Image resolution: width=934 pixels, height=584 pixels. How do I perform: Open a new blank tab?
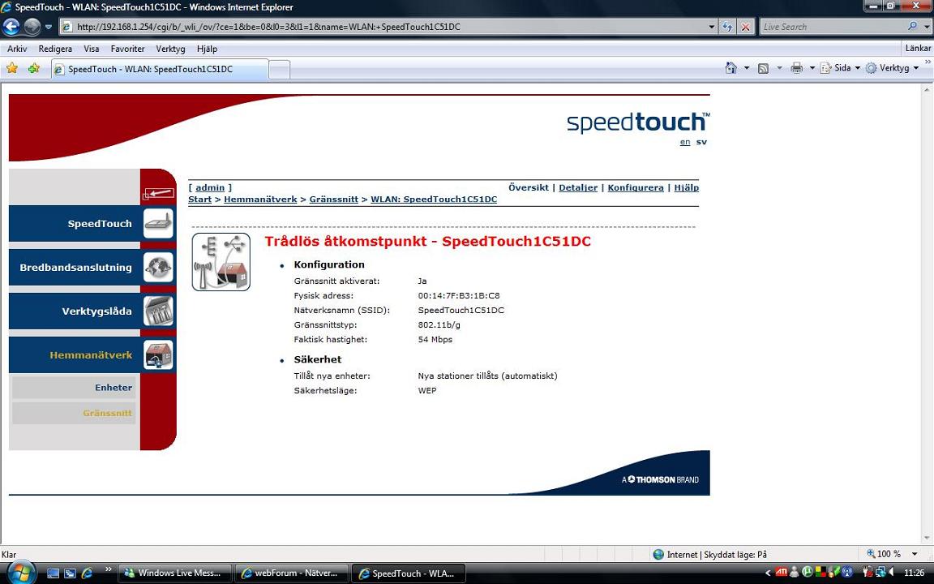click(280, 70)
